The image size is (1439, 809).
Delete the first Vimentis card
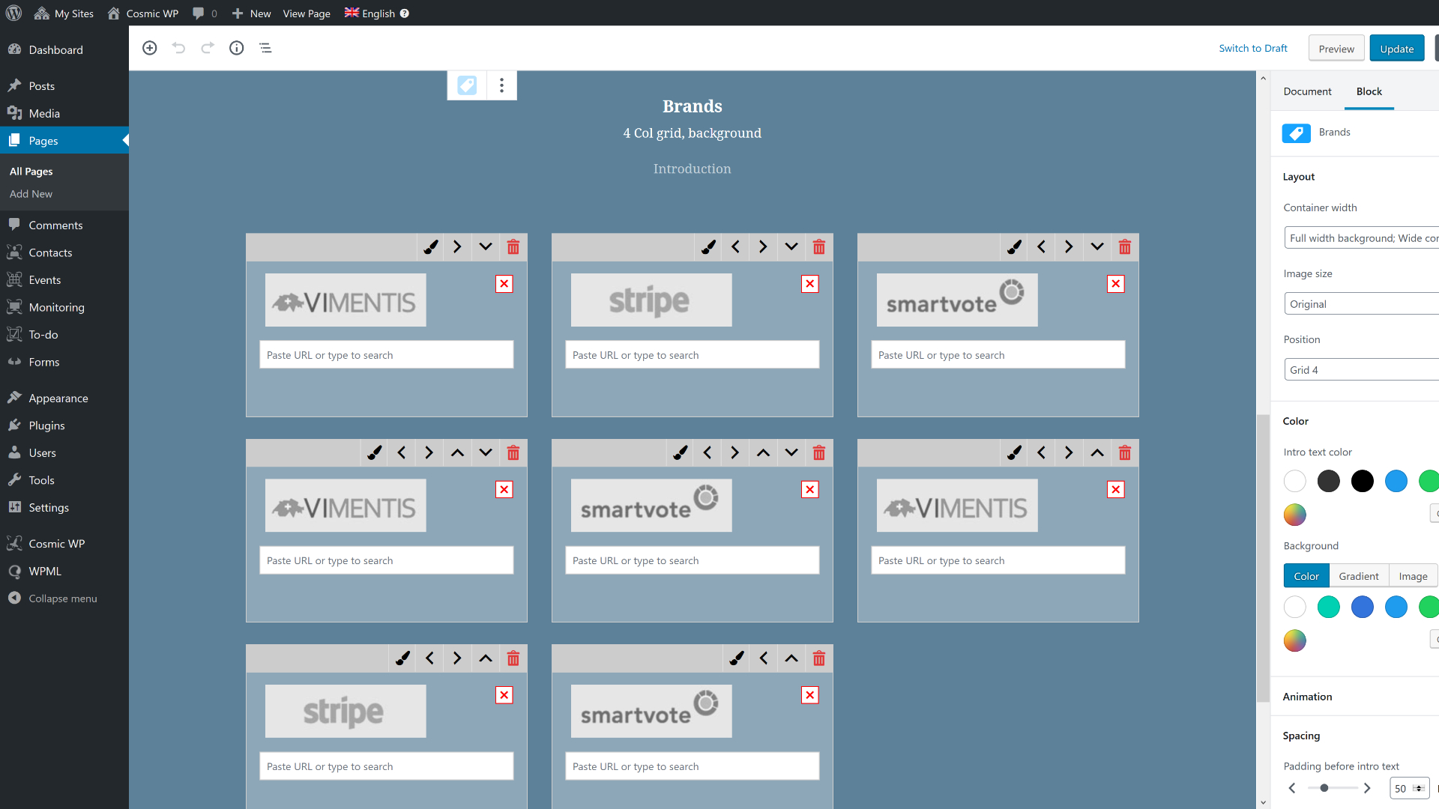pos(513,247)
